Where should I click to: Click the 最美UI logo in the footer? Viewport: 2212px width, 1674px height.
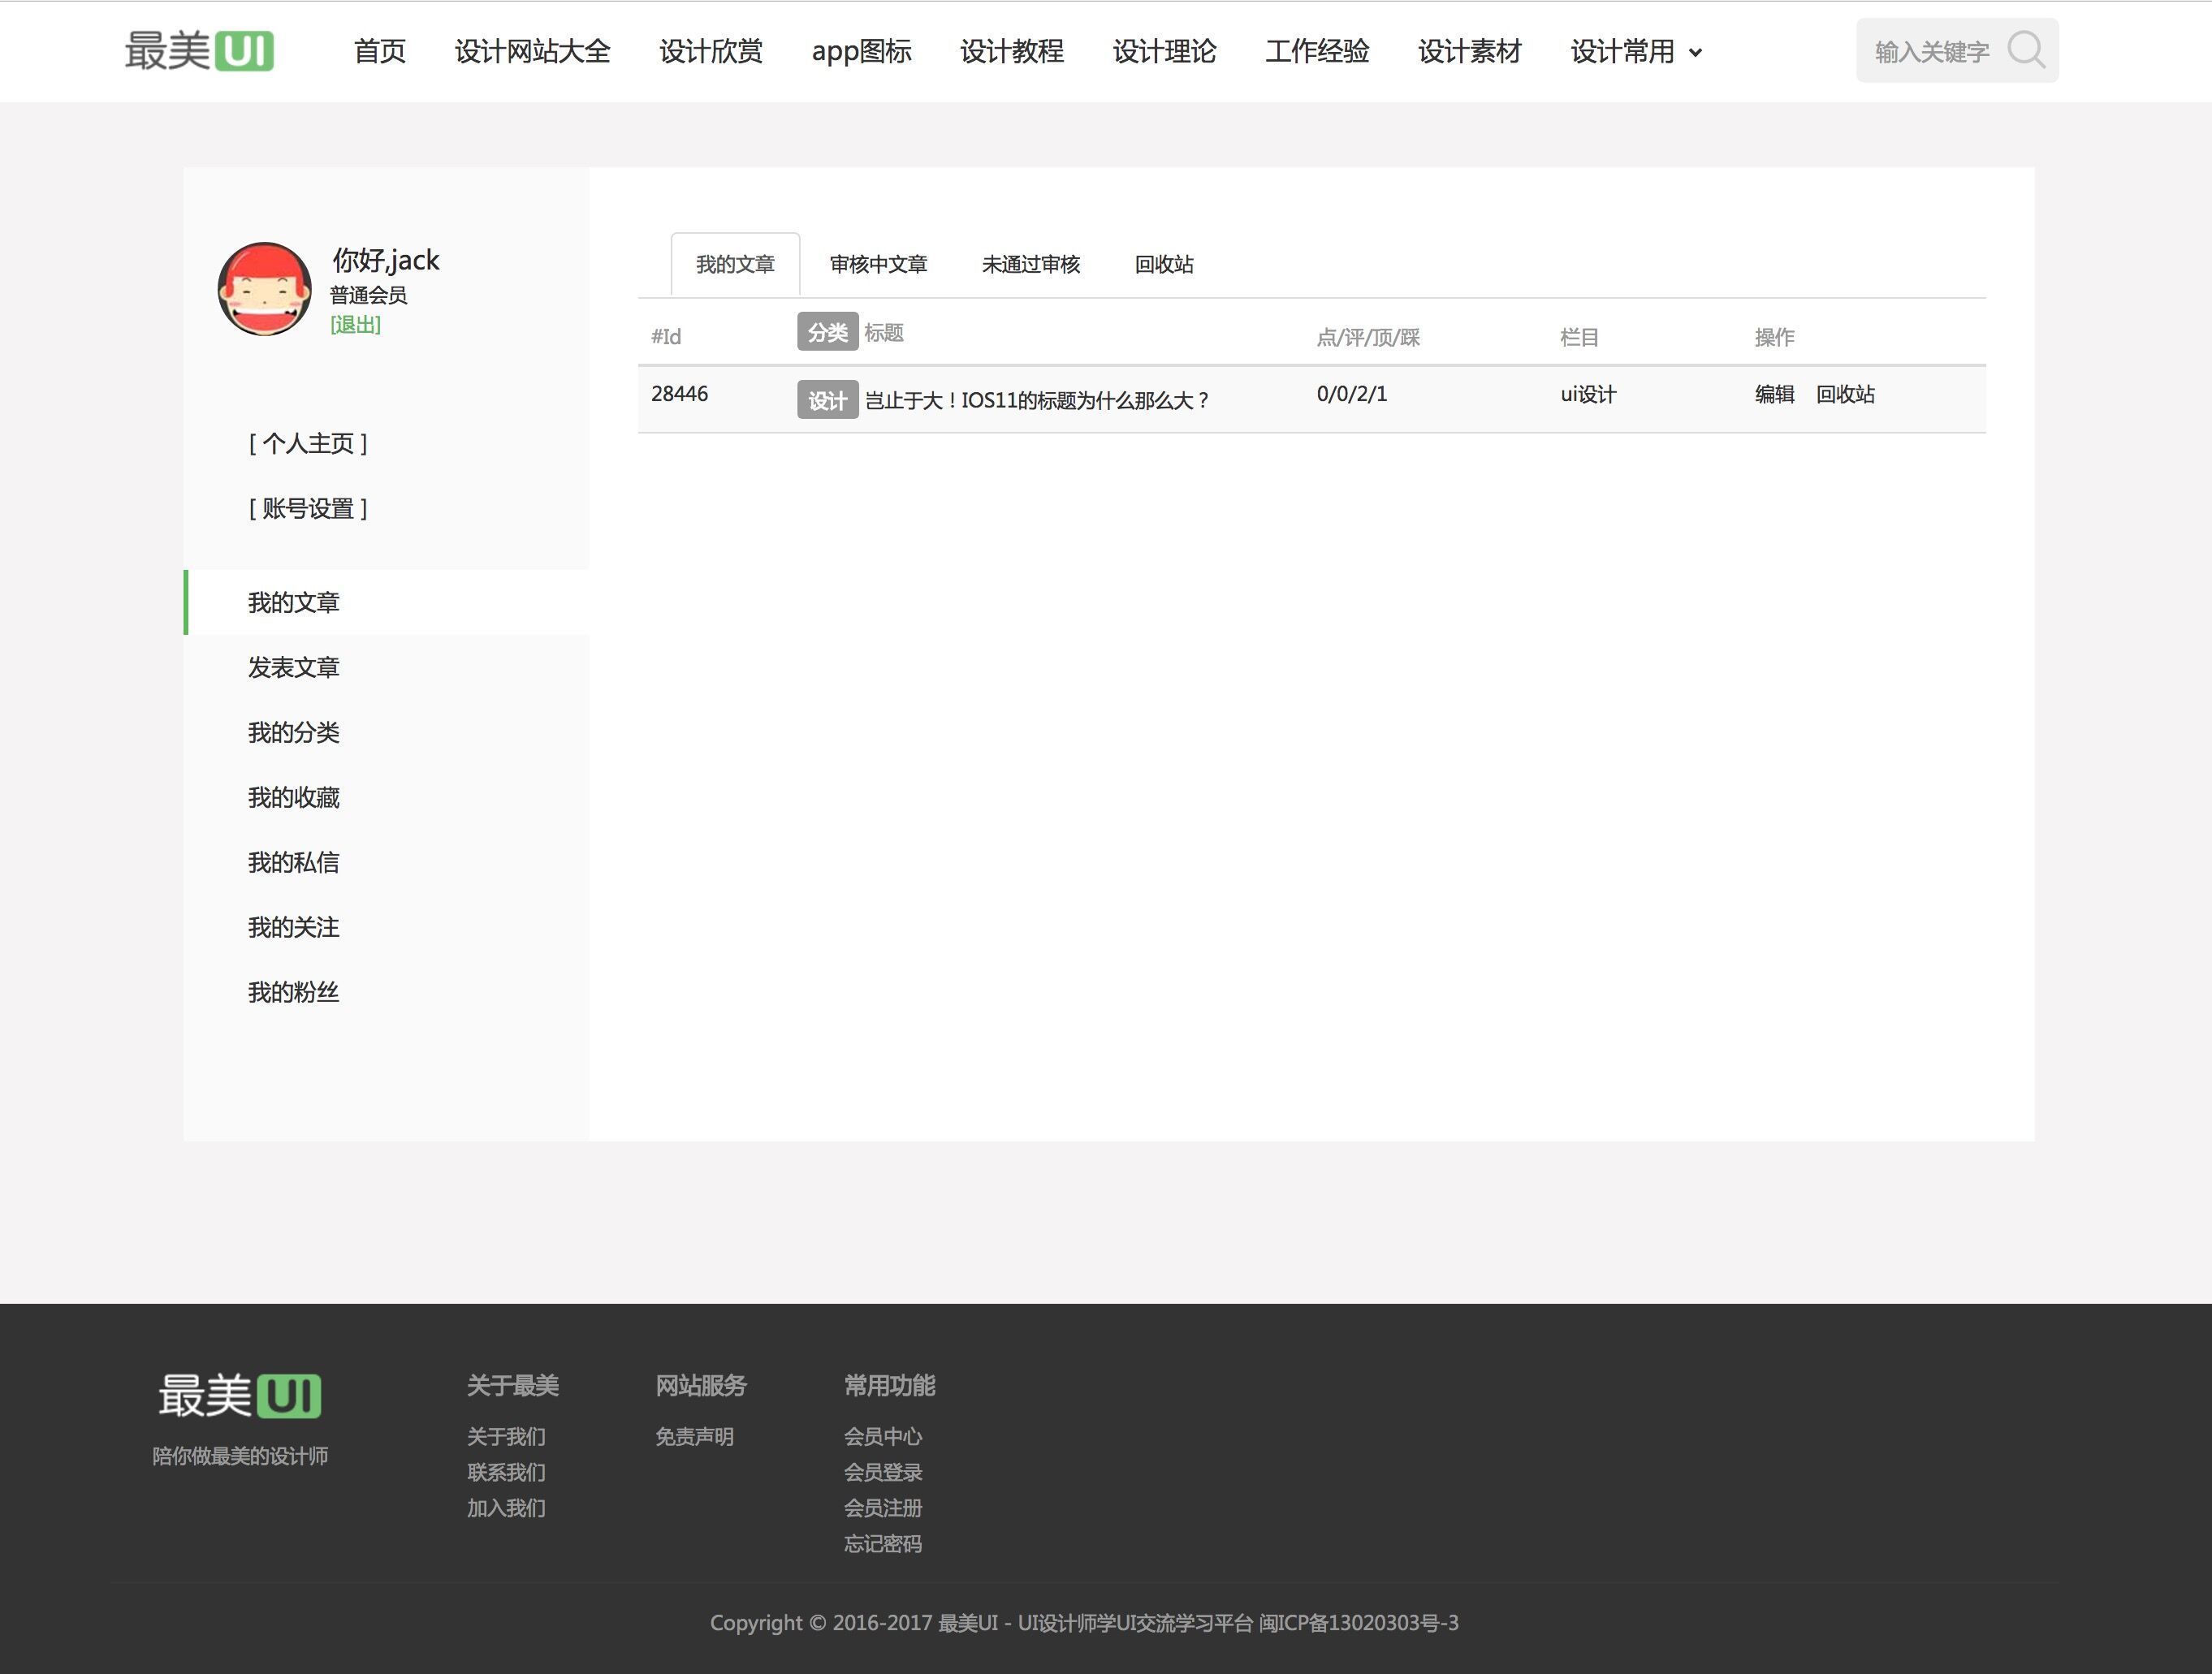tap(240, 1395)
